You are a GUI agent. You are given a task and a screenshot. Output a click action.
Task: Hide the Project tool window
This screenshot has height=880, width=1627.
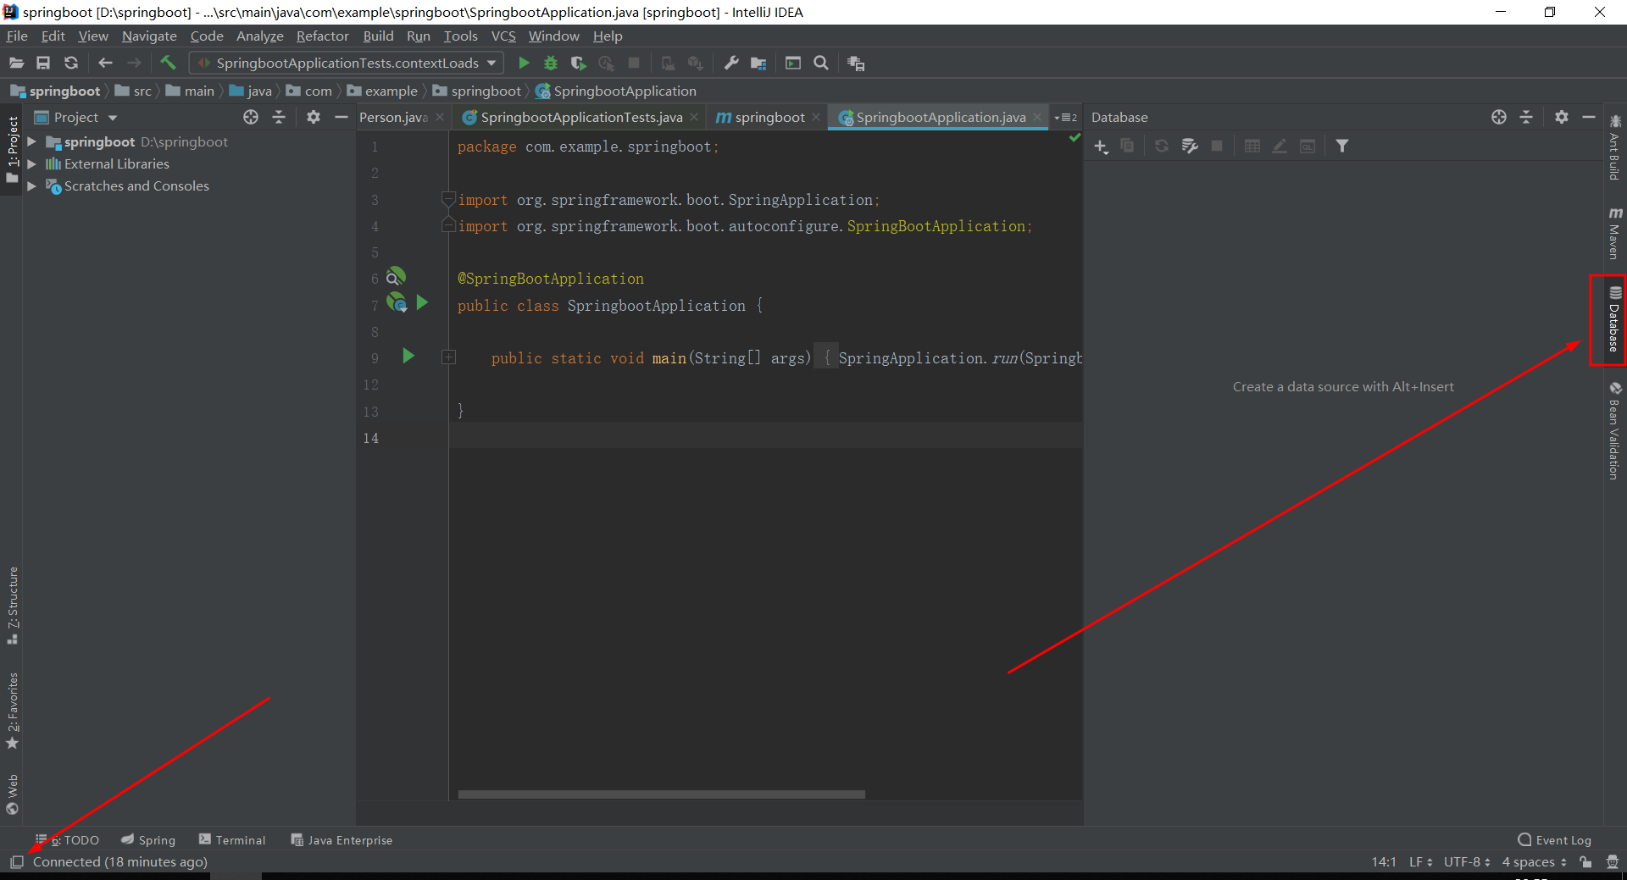[x=342, y=117]
